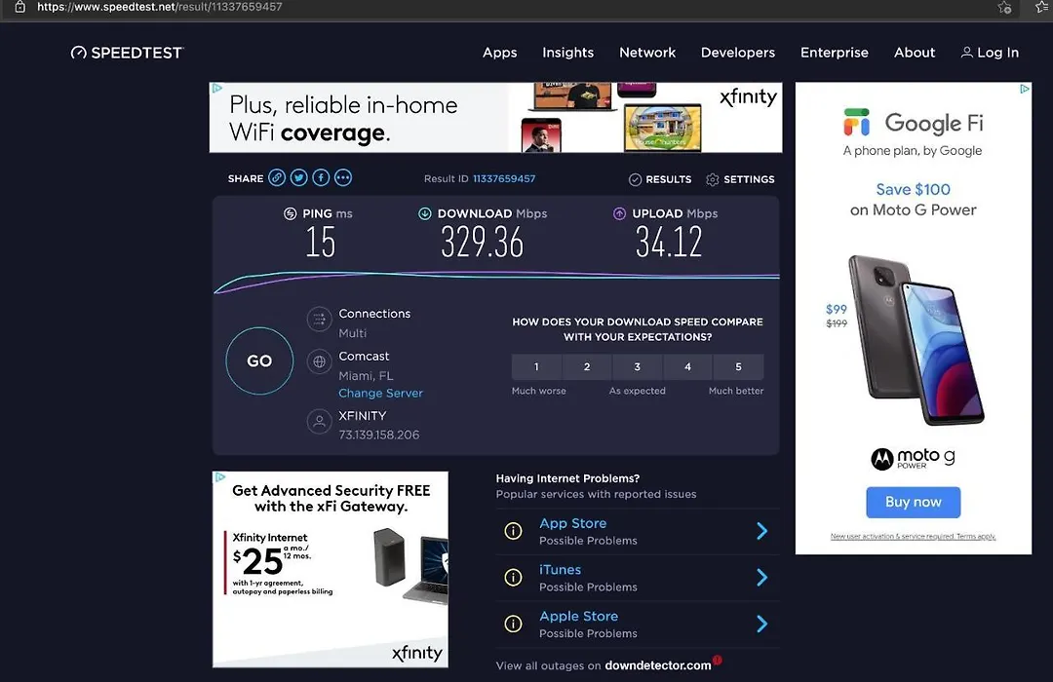The width and height of the screenshot is (1053, 682).
Task: Rate download speed 5, much better
Action: [738, 366]
